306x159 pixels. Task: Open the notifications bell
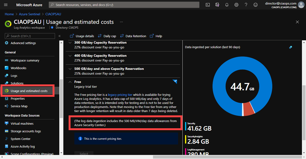coord(227,5)
